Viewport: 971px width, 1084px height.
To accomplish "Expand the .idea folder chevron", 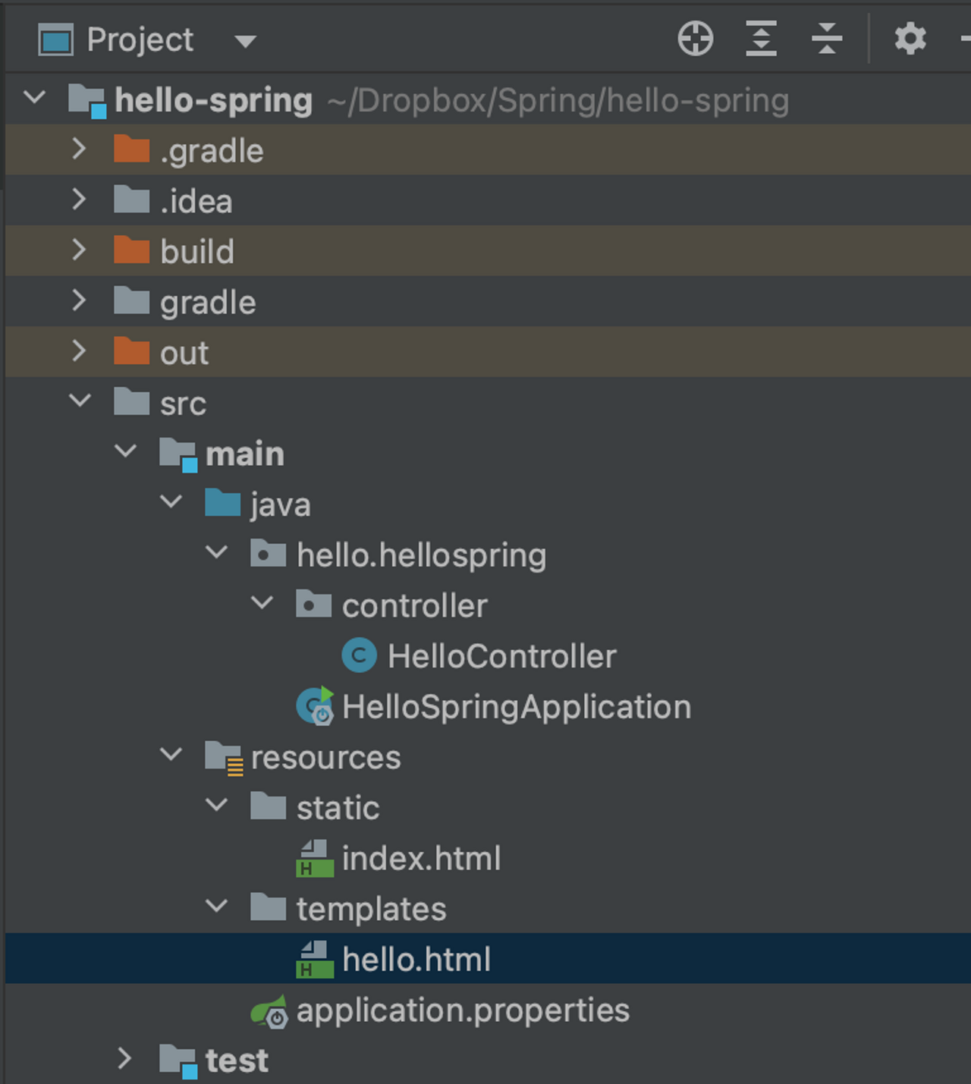I will 79,199.
